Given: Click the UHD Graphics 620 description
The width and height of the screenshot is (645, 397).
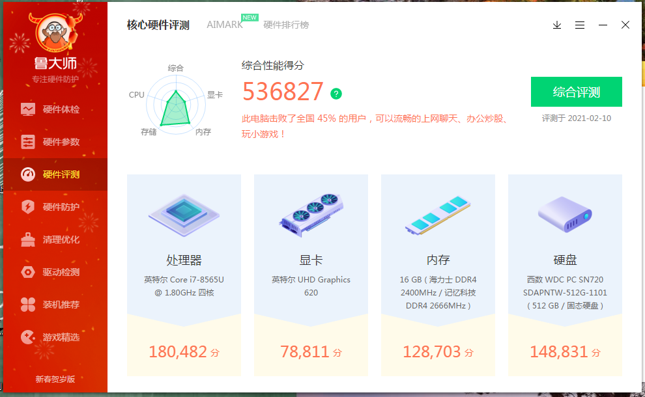Looking at the screenshot, I should click(311, 286).
